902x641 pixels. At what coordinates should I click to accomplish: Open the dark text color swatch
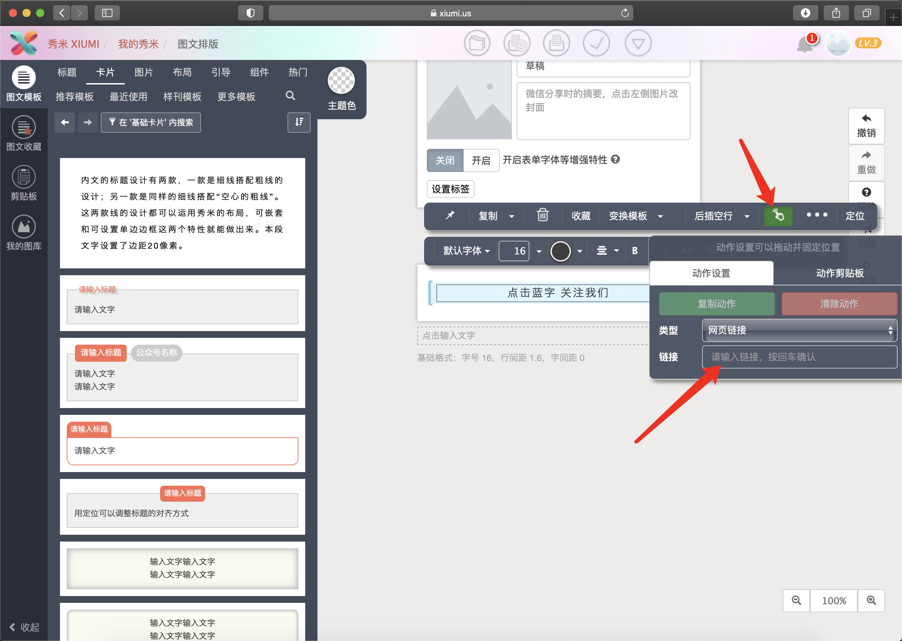click(x=560, y=251)
